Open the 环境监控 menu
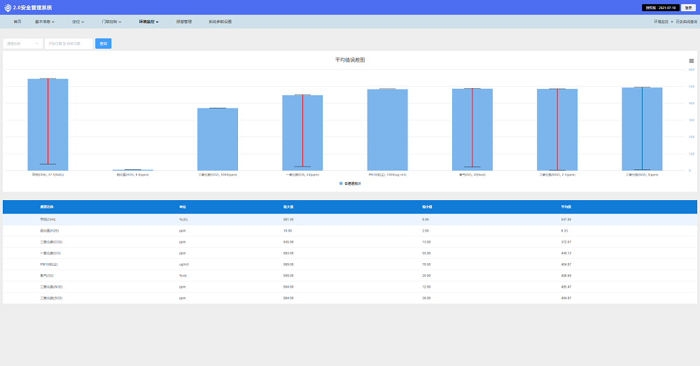Image resolution: width=700 pixels, height=366 pixels. point(148,22)
